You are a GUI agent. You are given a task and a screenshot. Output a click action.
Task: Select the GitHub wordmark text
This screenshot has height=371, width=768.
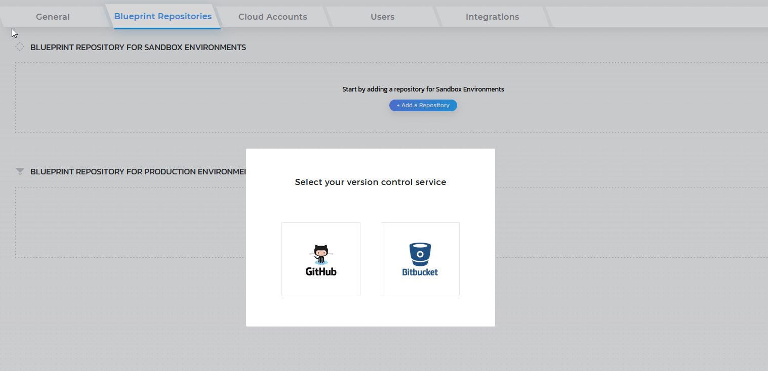tap(321, 271)
